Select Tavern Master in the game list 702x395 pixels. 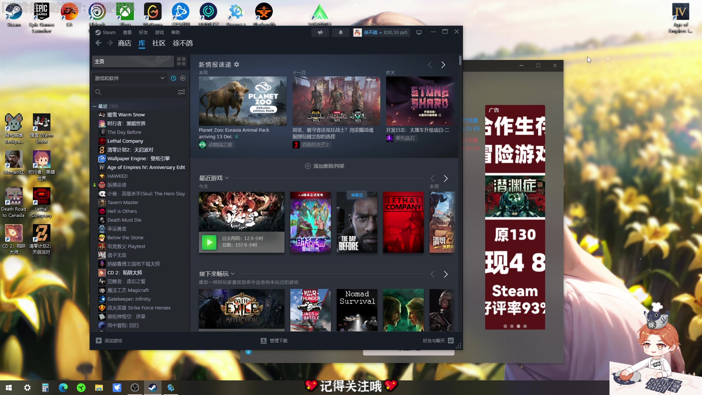point(122,202)
